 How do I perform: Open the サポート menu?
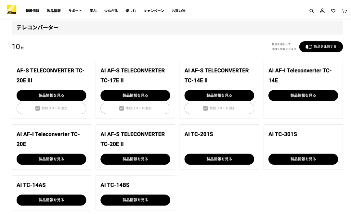point(75,11)
